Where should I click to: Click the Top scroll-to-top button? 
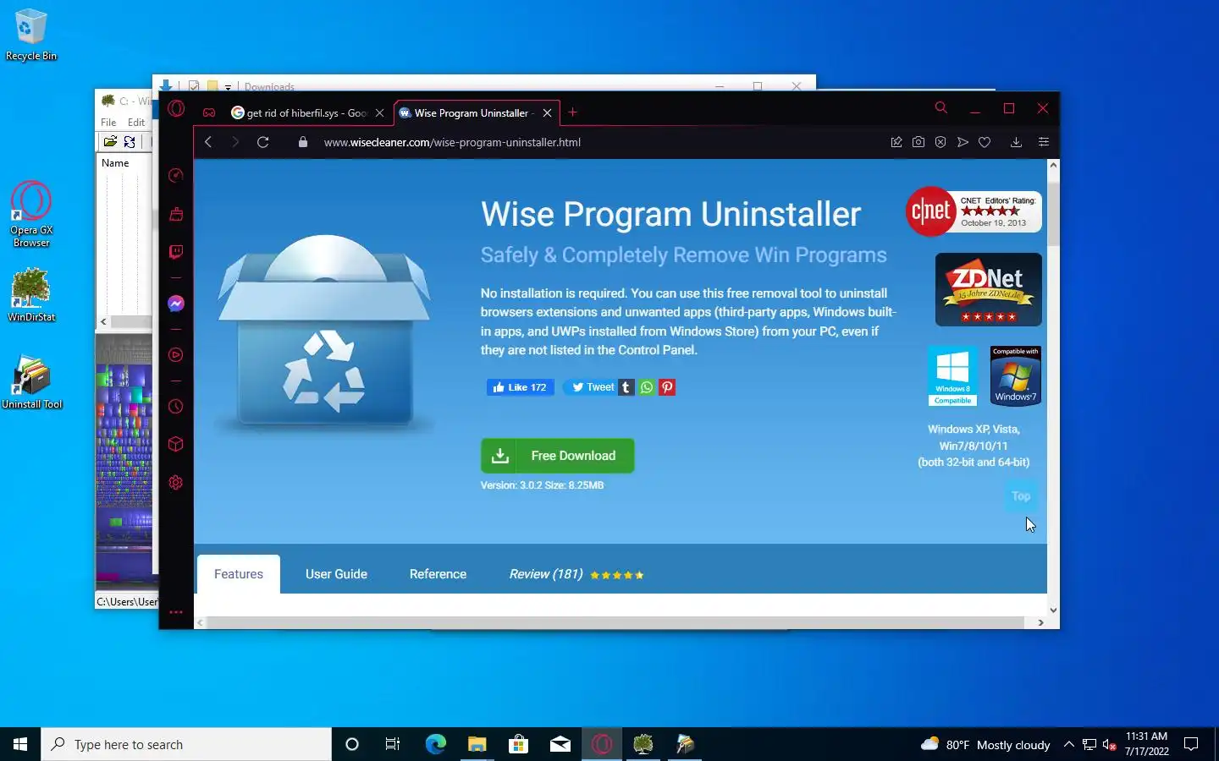pyautogui.click(x=1021, y=496)
